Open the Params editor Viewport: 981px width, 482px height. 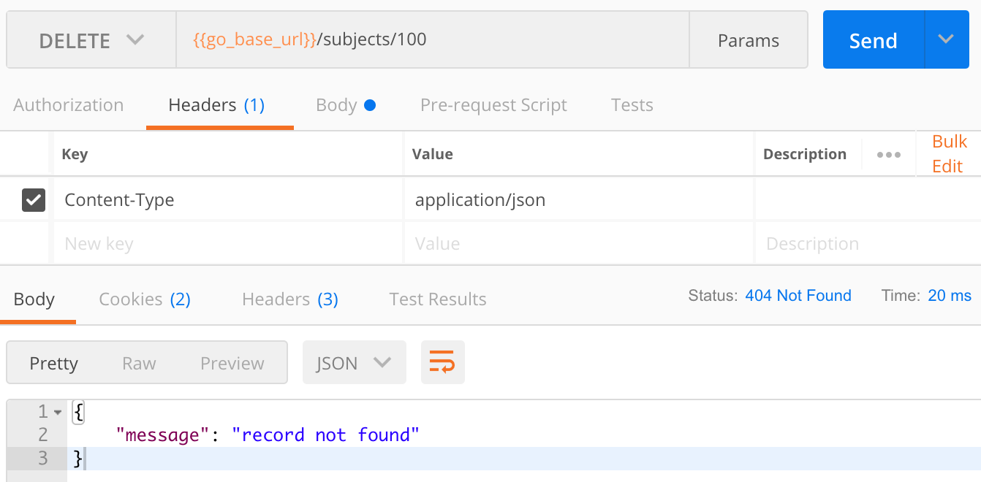[748, 40]
